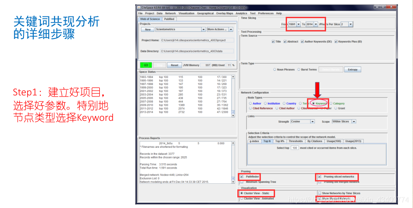Toggle the Pathfinder pruning checkbox
Screen dimensions: 413x208
click(242, 177)
